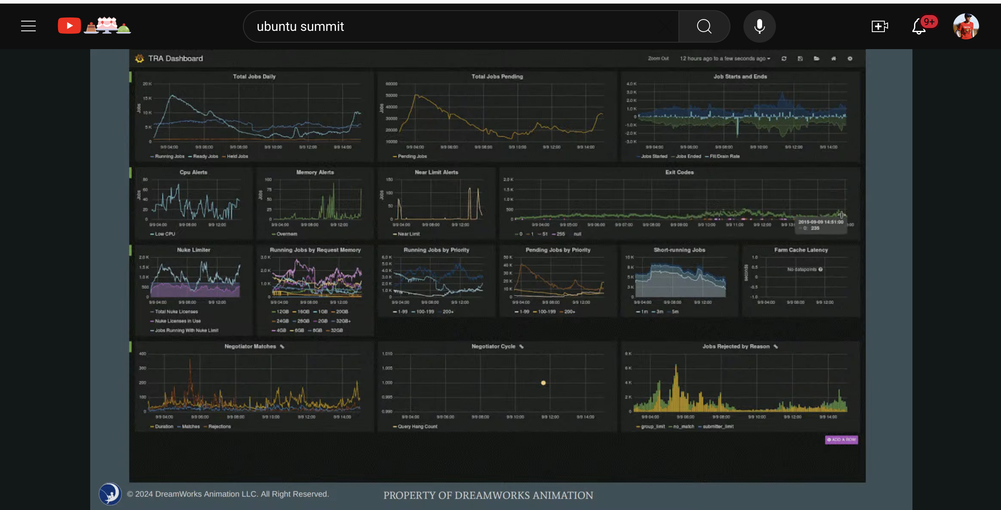Viewport: 1001px width, 510px height.
Task: Toggle the Fill/Drain Rate legend series
Action: point(722,156)
